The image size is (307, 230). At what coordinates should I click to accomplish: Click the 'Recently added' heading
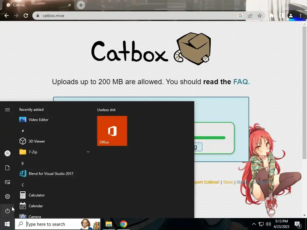[x=31, y=110]
